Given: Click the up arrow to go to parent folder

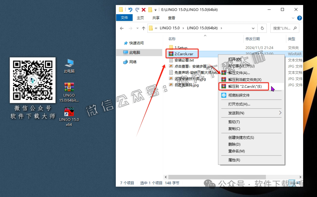Looking at the screenshot, I should point(143,28).
